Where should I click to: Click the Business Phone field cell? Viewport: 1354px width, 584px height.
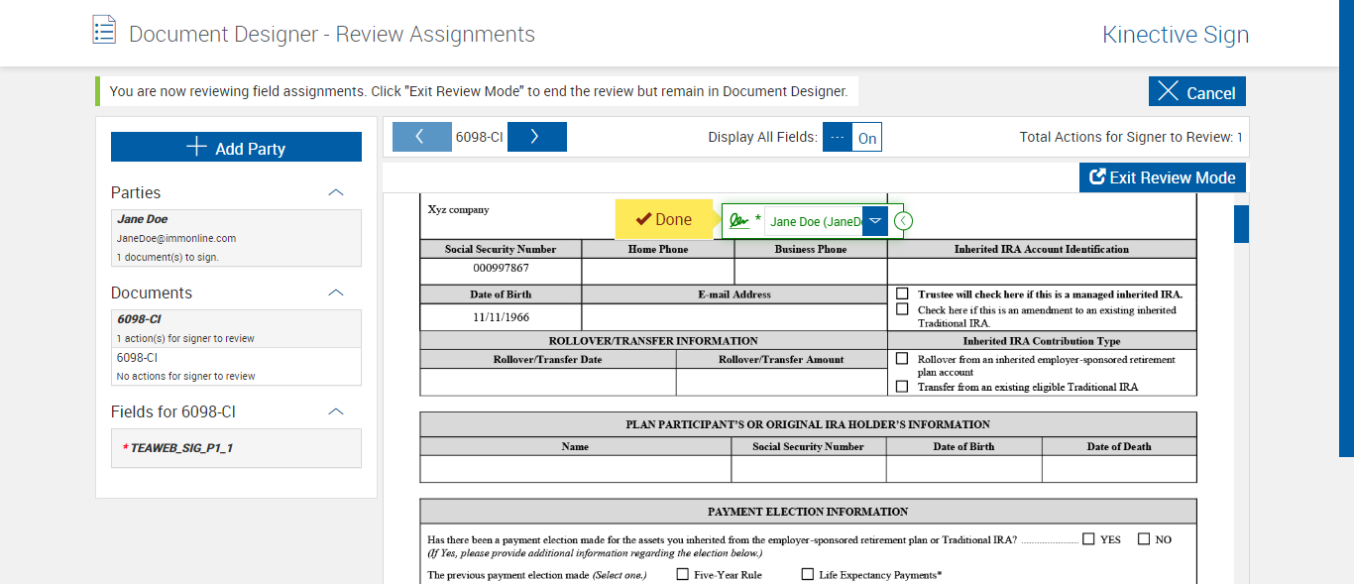(811, 271)
